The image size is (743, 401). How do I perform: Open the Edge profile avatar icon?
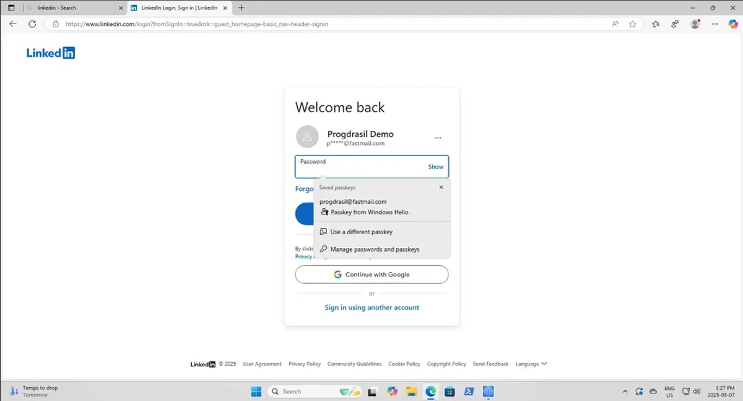pyautogui.click(x=695, y=24)
